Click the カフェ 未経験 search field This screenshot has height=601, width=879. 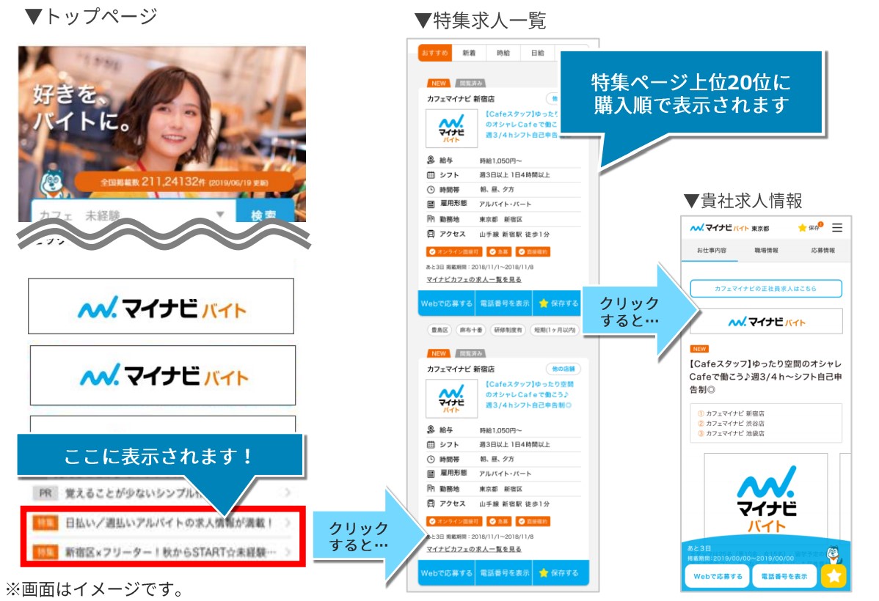132,213
